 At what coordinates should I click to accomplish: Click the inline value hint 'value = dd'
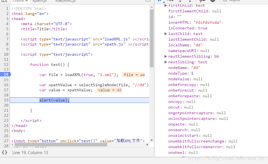109,90
